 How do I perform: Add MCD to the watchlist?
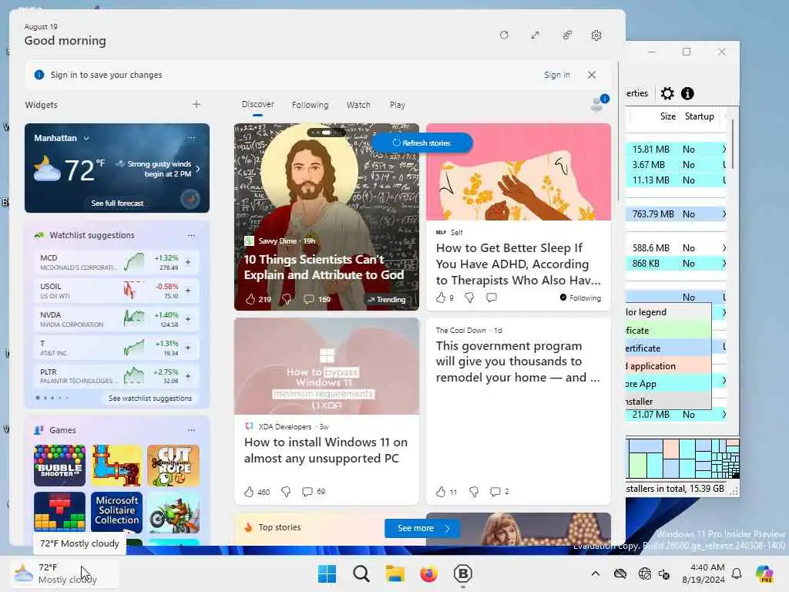(x=188, y=262)
